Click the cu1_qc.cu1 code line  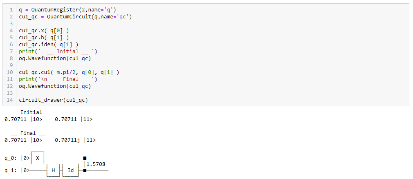(x=69, y=72)
